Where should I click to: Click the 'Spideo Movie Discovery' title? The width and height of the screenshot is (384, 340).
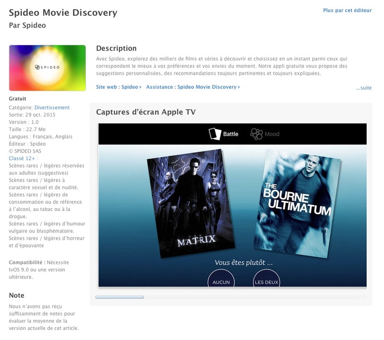(63, 13)
